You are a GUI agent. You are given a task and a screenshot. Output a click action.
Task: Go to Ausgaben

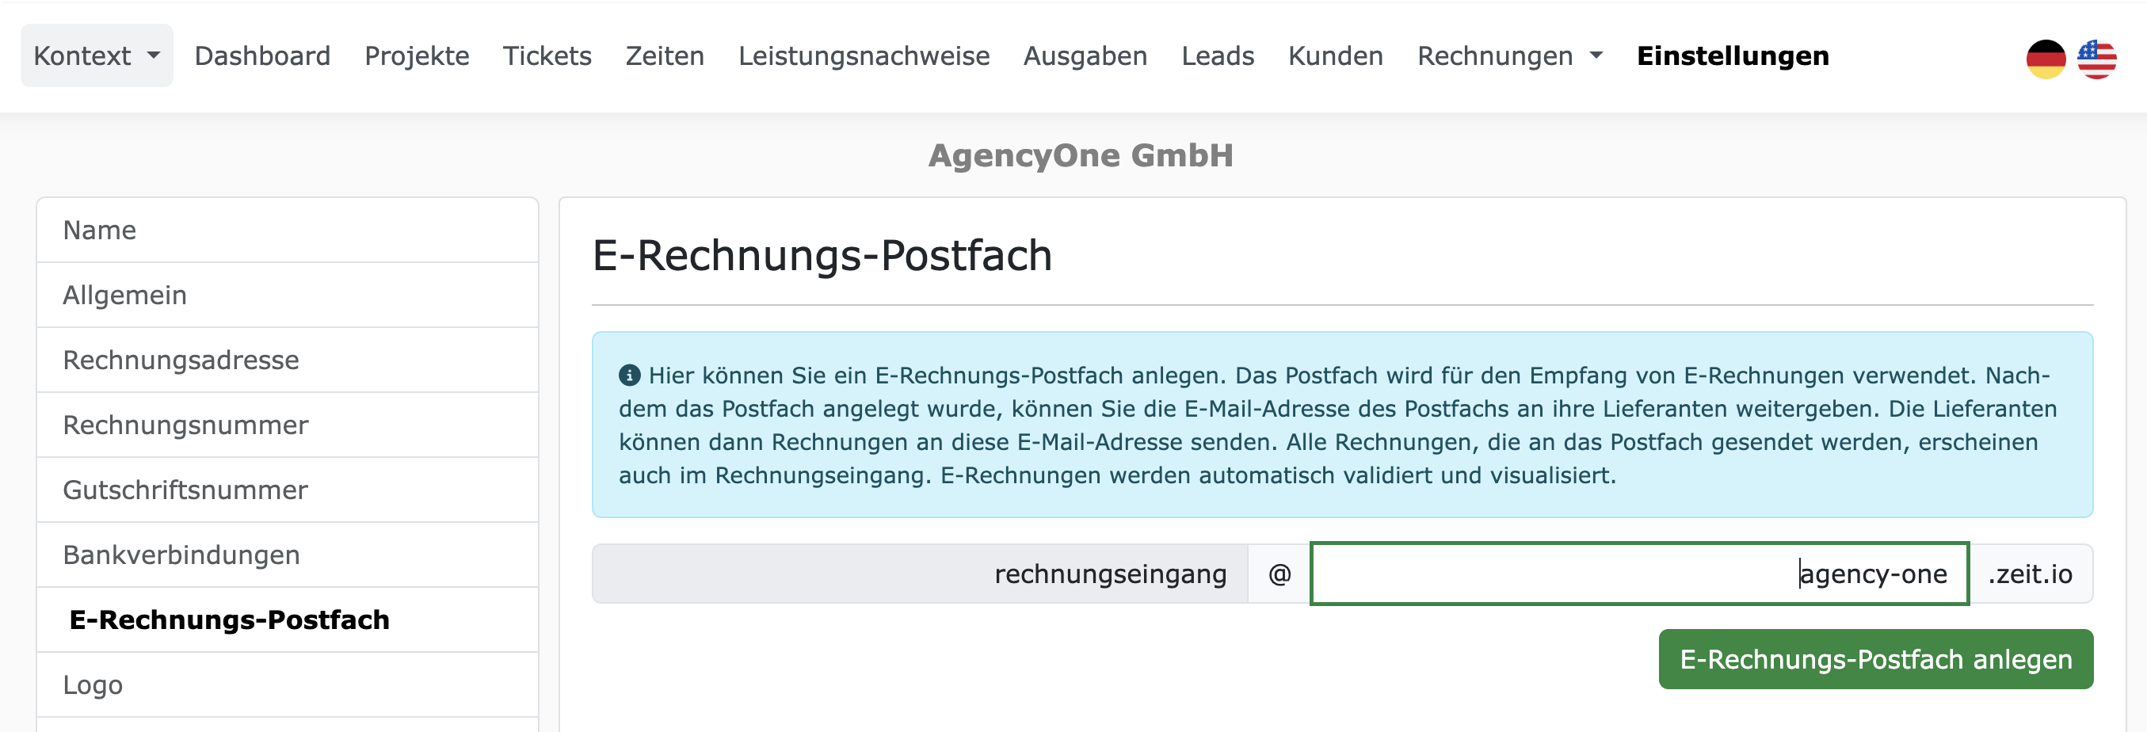point(1085,56)
